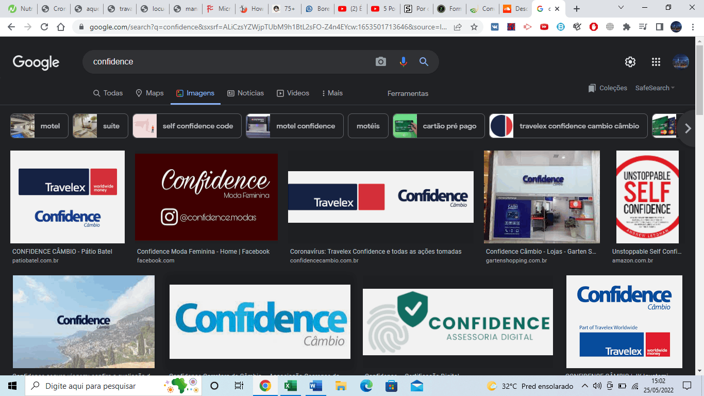Filter by the suíte chip
The height and width of the screenshot is (396, 704).
pos(100,126)
